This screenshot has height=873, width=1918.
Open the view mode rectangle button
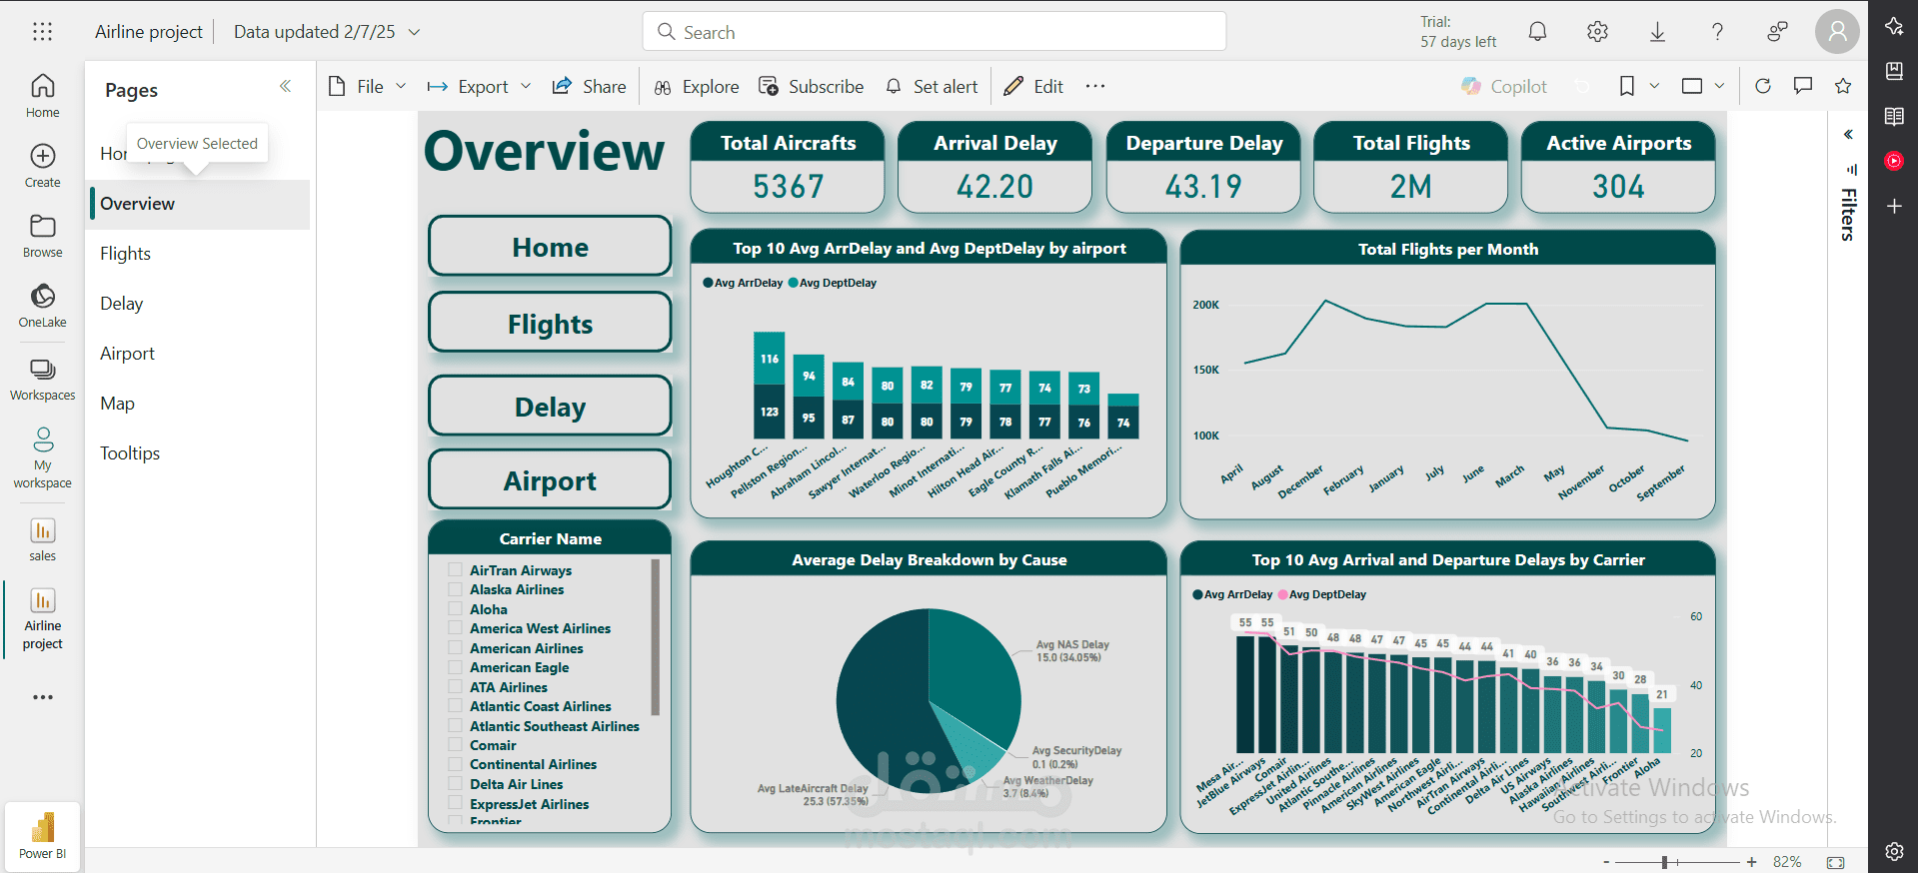(1692, 86)
